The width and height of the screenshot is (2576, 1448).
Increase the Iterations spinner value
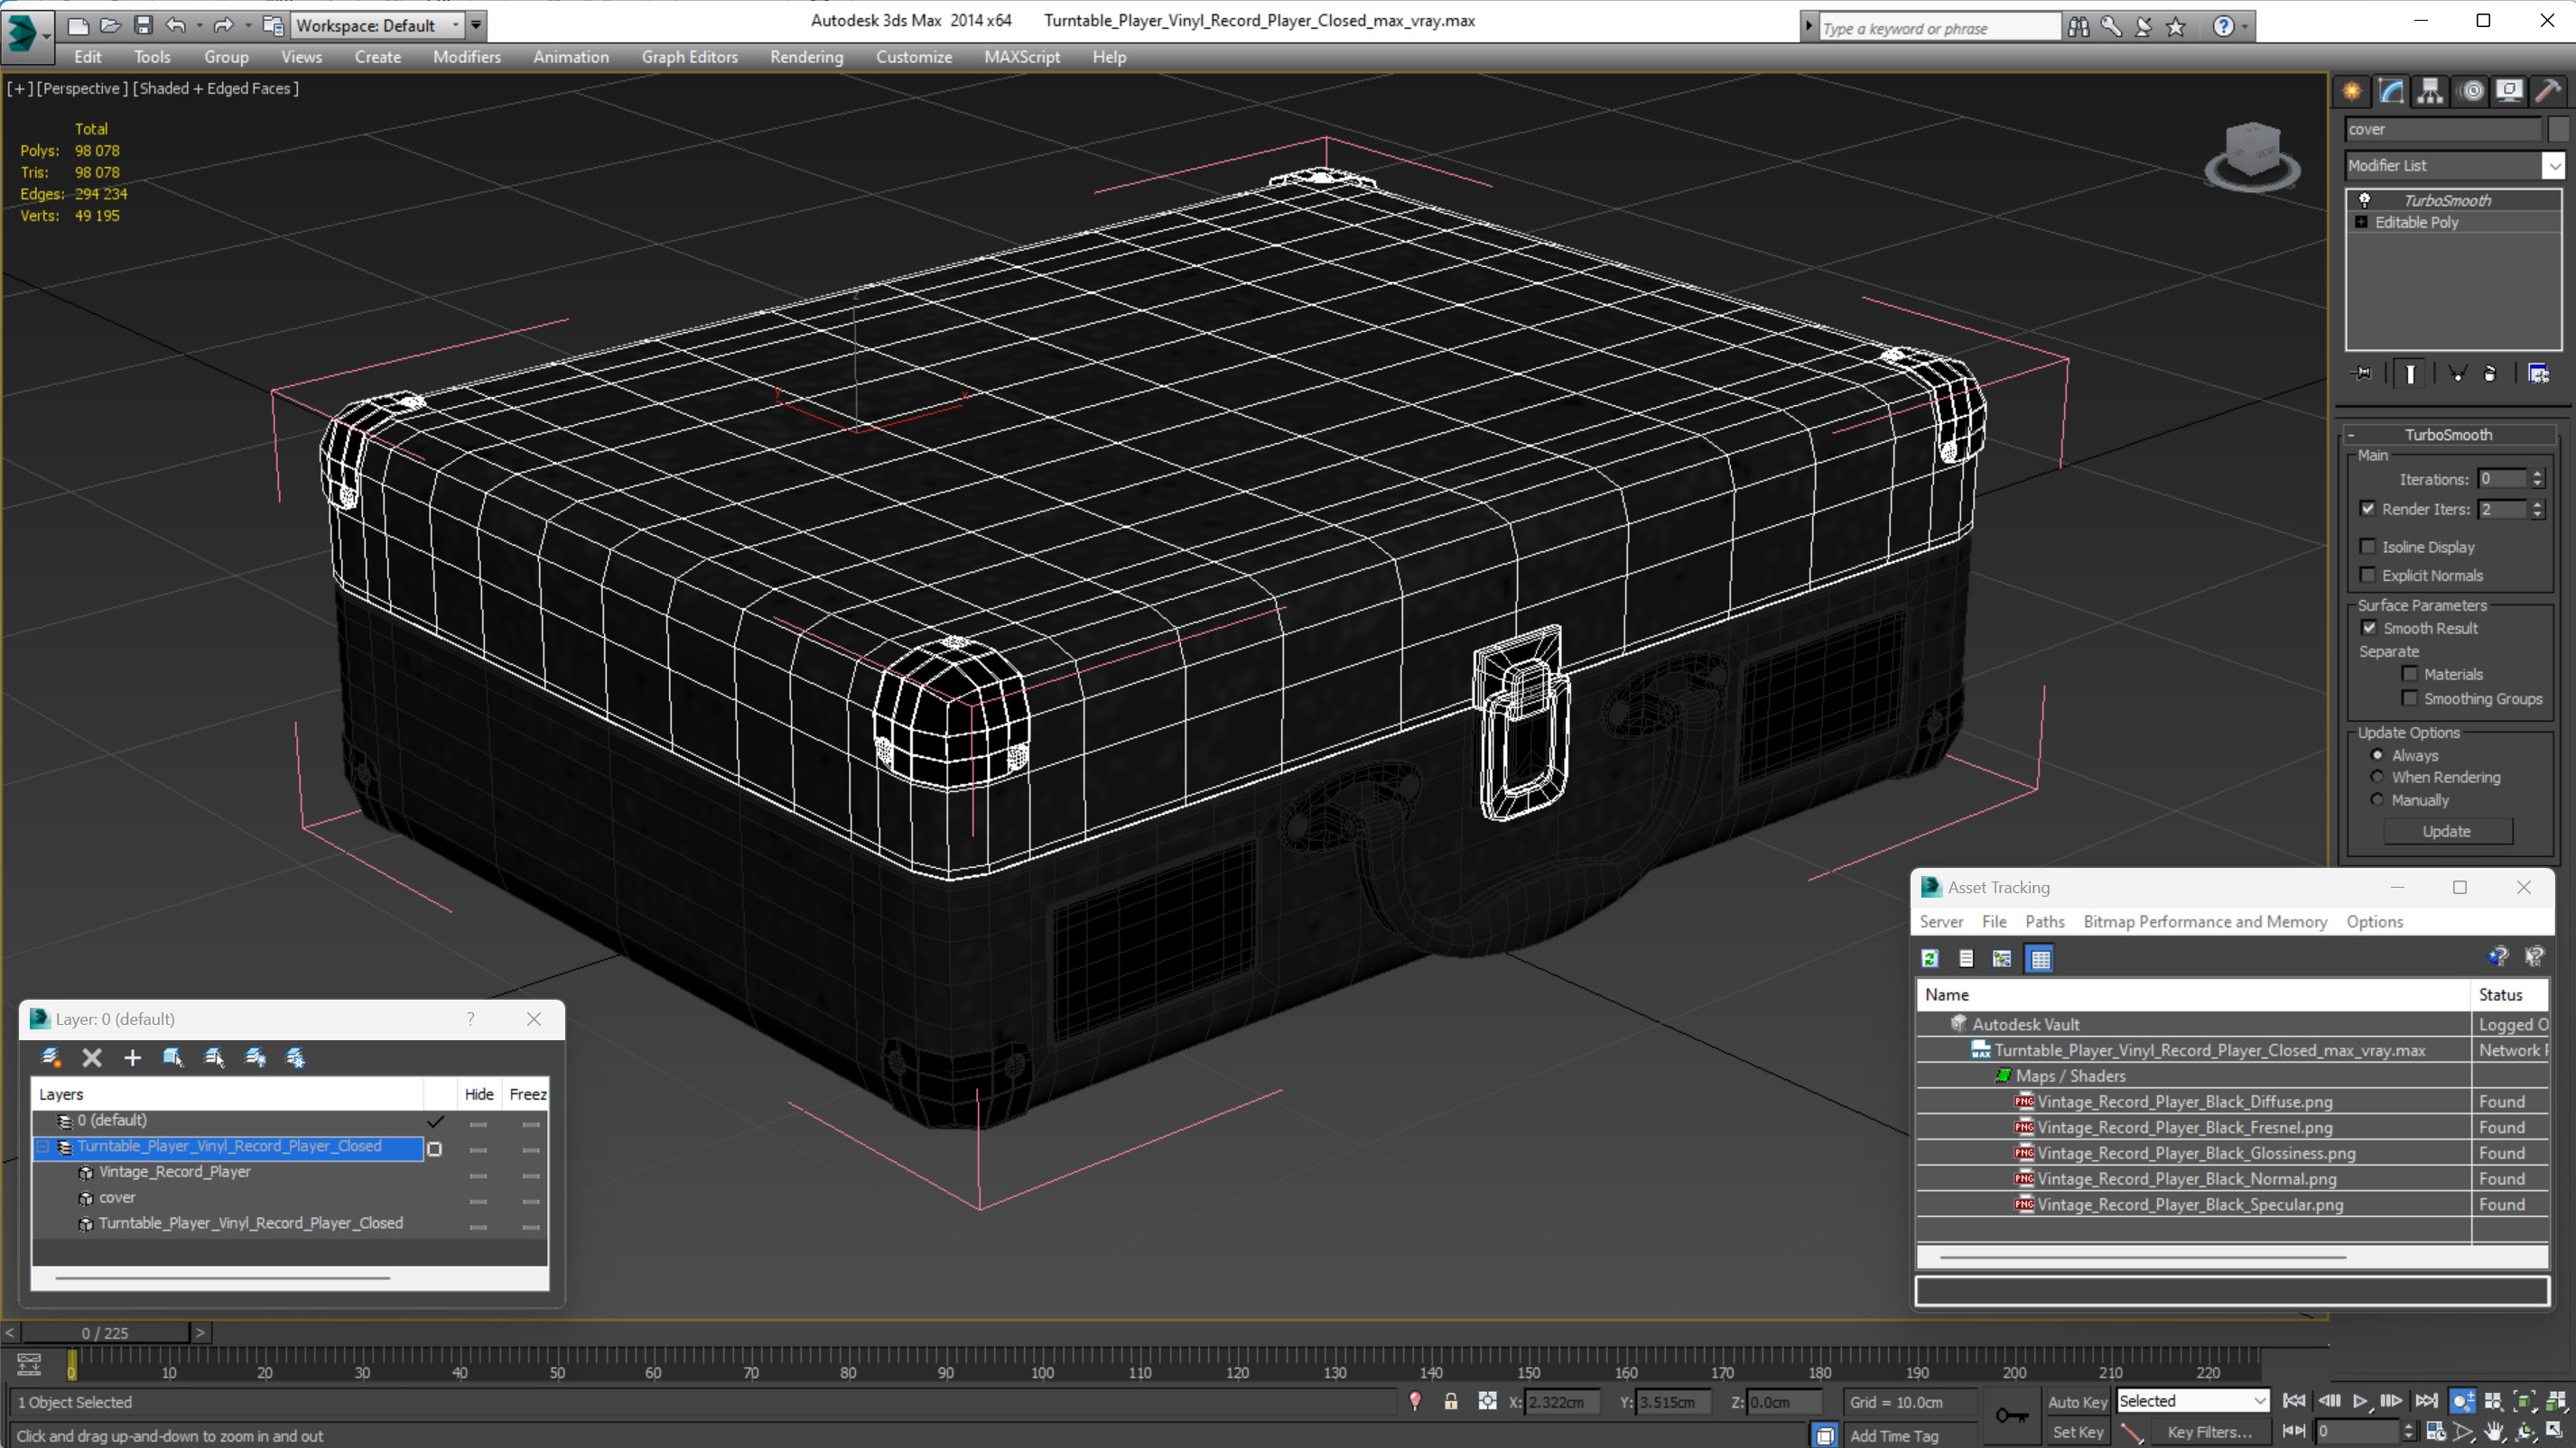point(2537,474)
